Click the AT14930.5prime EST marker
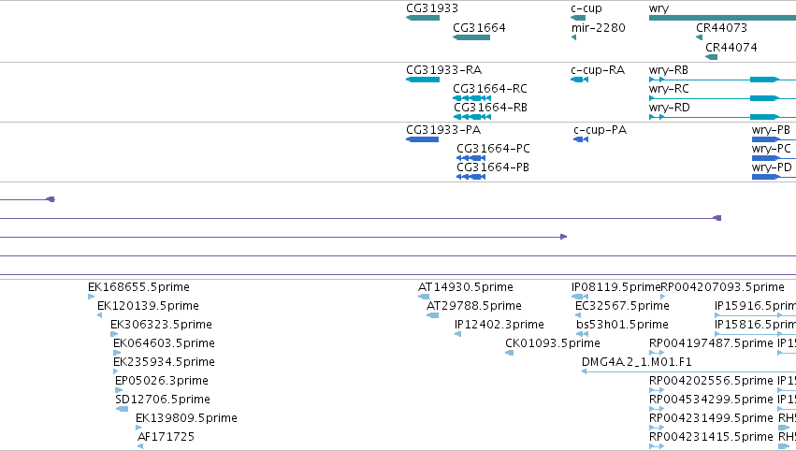796x451 pixels. pos(424,297)
